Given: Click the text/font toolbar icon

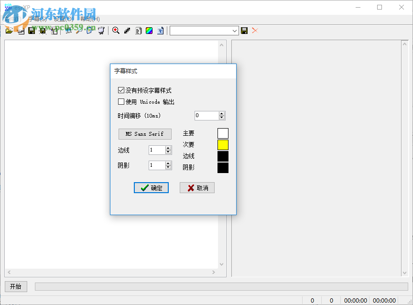Looking at the screenshot, I should pos(160,30).
